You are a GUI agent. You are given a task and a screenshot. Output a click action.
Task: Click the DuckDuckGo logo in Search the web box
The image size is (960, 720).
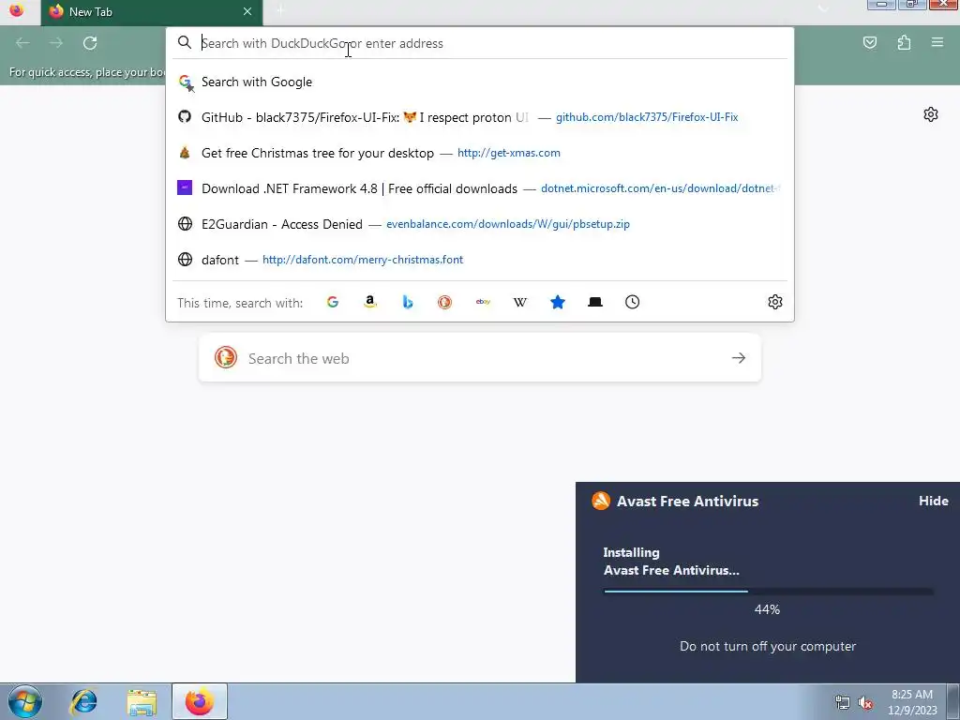tap(225, 357)
